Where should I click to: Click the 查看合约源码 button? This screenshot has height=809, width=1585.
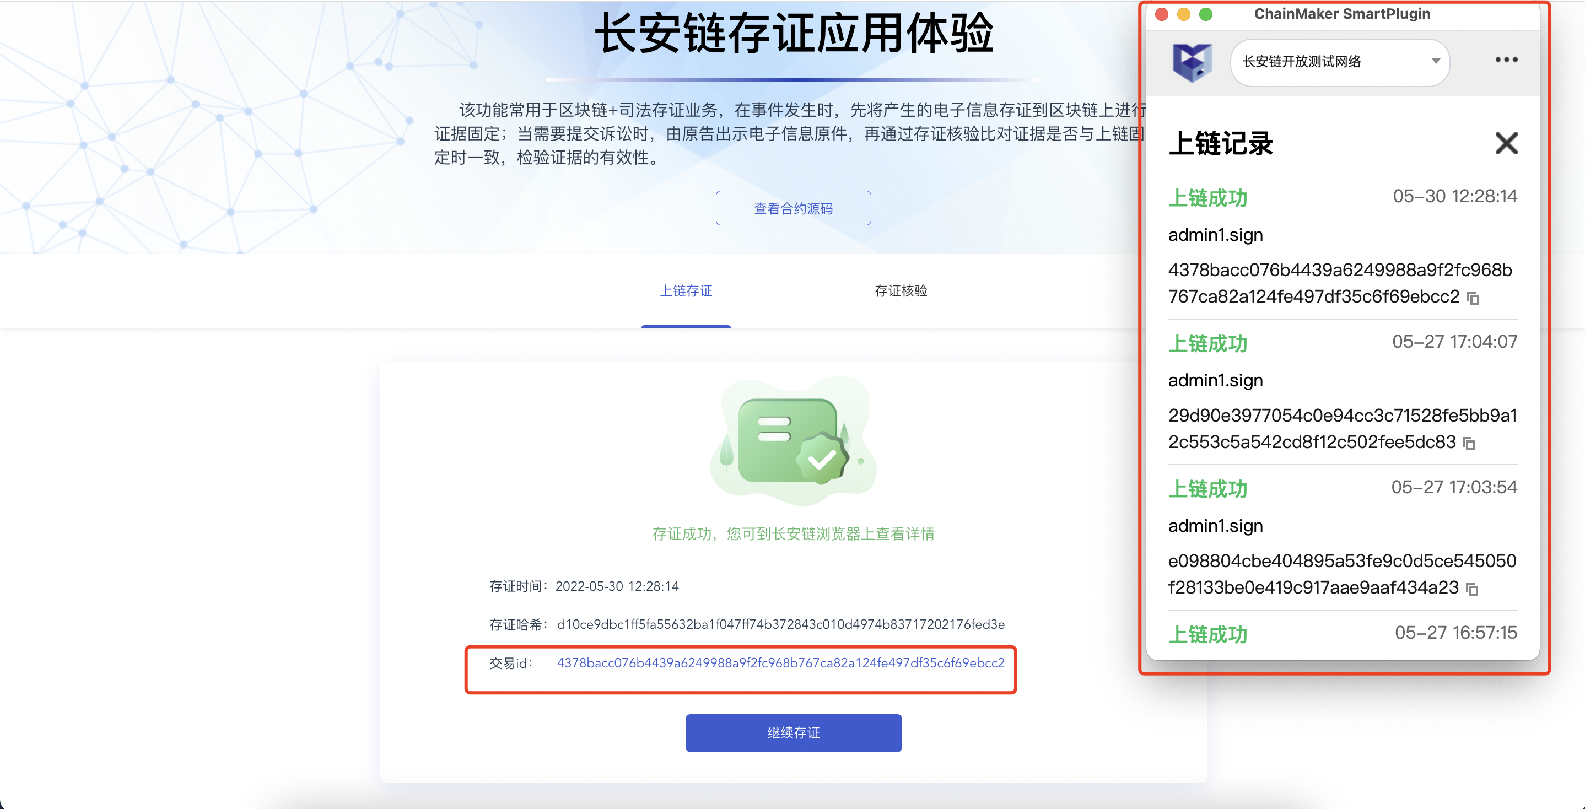point(793,208)
